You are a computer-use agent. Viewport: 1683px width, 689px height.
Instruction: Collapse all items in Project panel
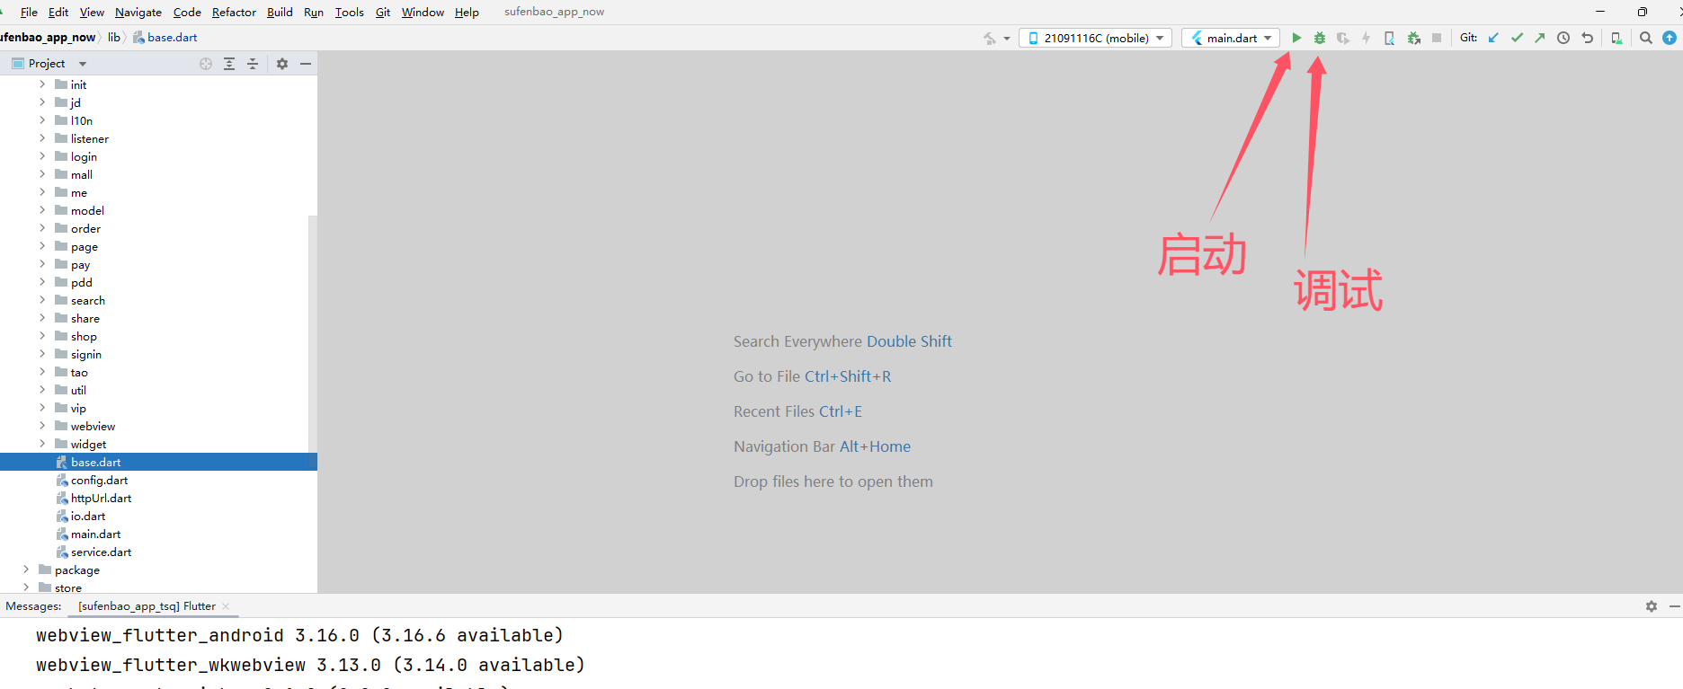(253, 64)
